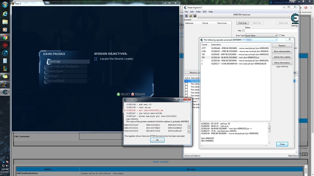Open the process list icon in Cheat Engine
Viewport: 314px width, 176px height.
coord(186,16)
